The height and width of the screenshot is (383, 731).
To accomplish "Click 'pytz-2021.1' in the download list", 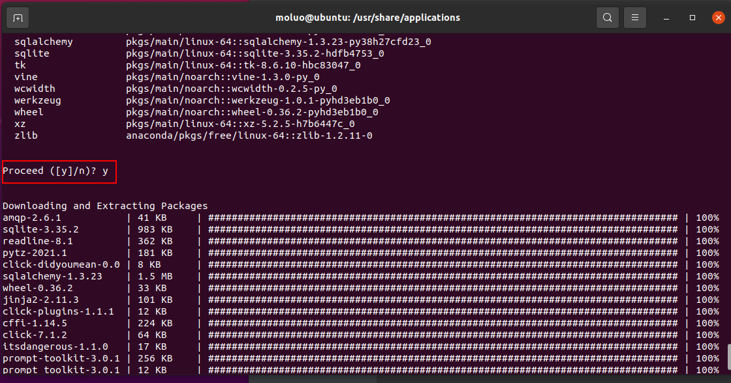I will click(x=35, y=253).
